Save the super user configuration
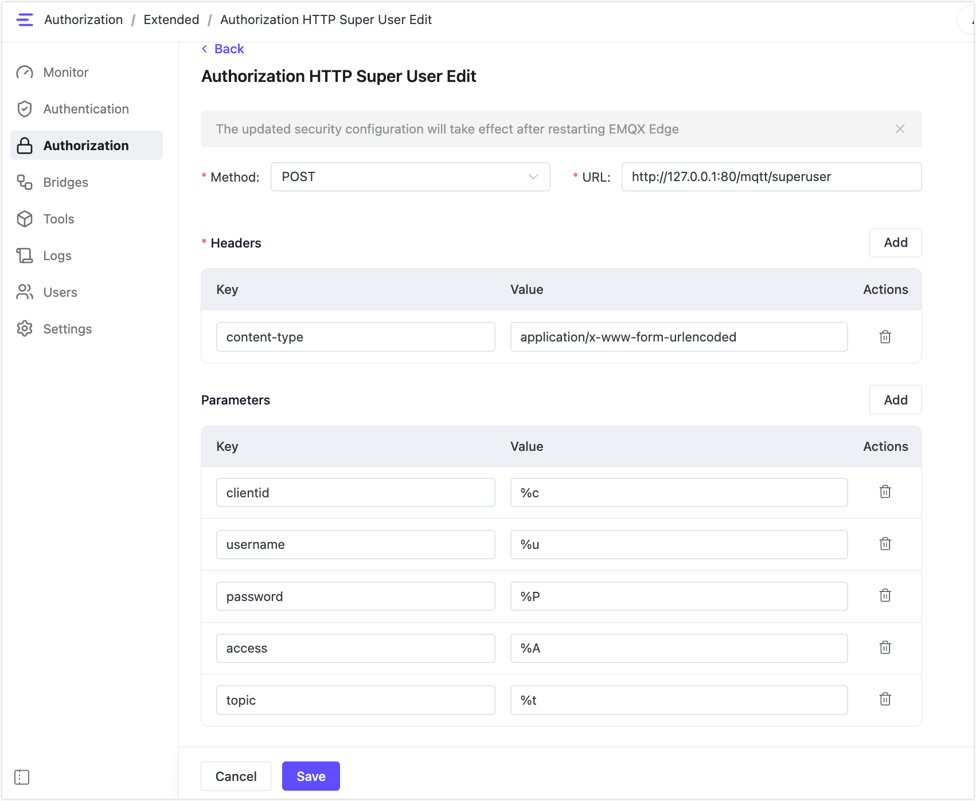This screenshot has height=801, width=976. pyautogui.click(x=311, y=776)
